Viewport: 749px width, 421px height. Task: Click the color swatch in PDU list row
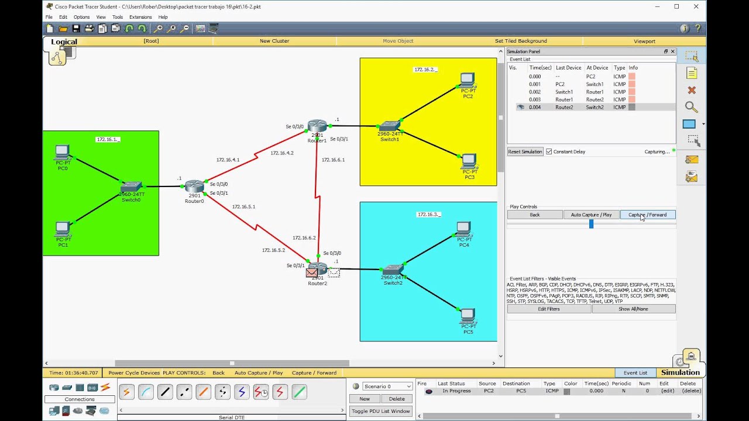click(x=566, y=391)
